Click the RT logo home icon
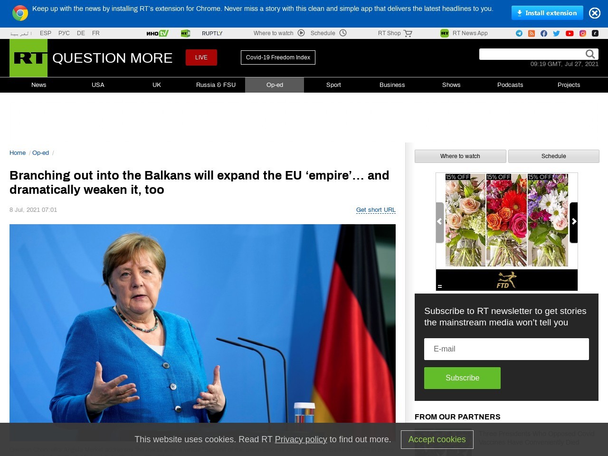Image resolution: width=608 pixels, height=456 pixels. [x=28, y=58]
